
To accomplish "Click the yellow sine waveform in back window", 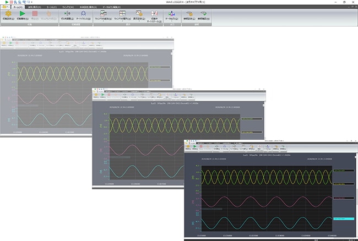I will pos(83,73).
